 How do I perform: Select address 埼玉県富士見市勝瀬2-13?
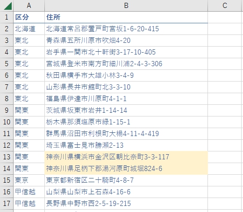[126, 145]
